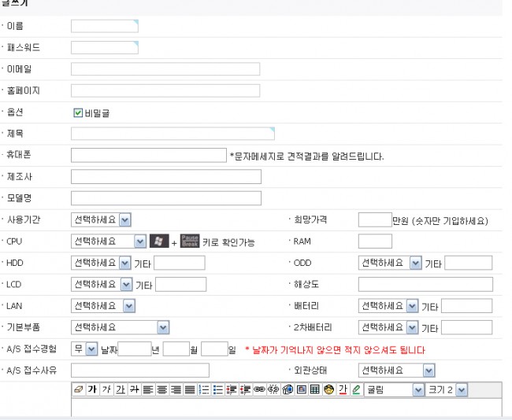Click the 이메일 input field

coord(165,69)
